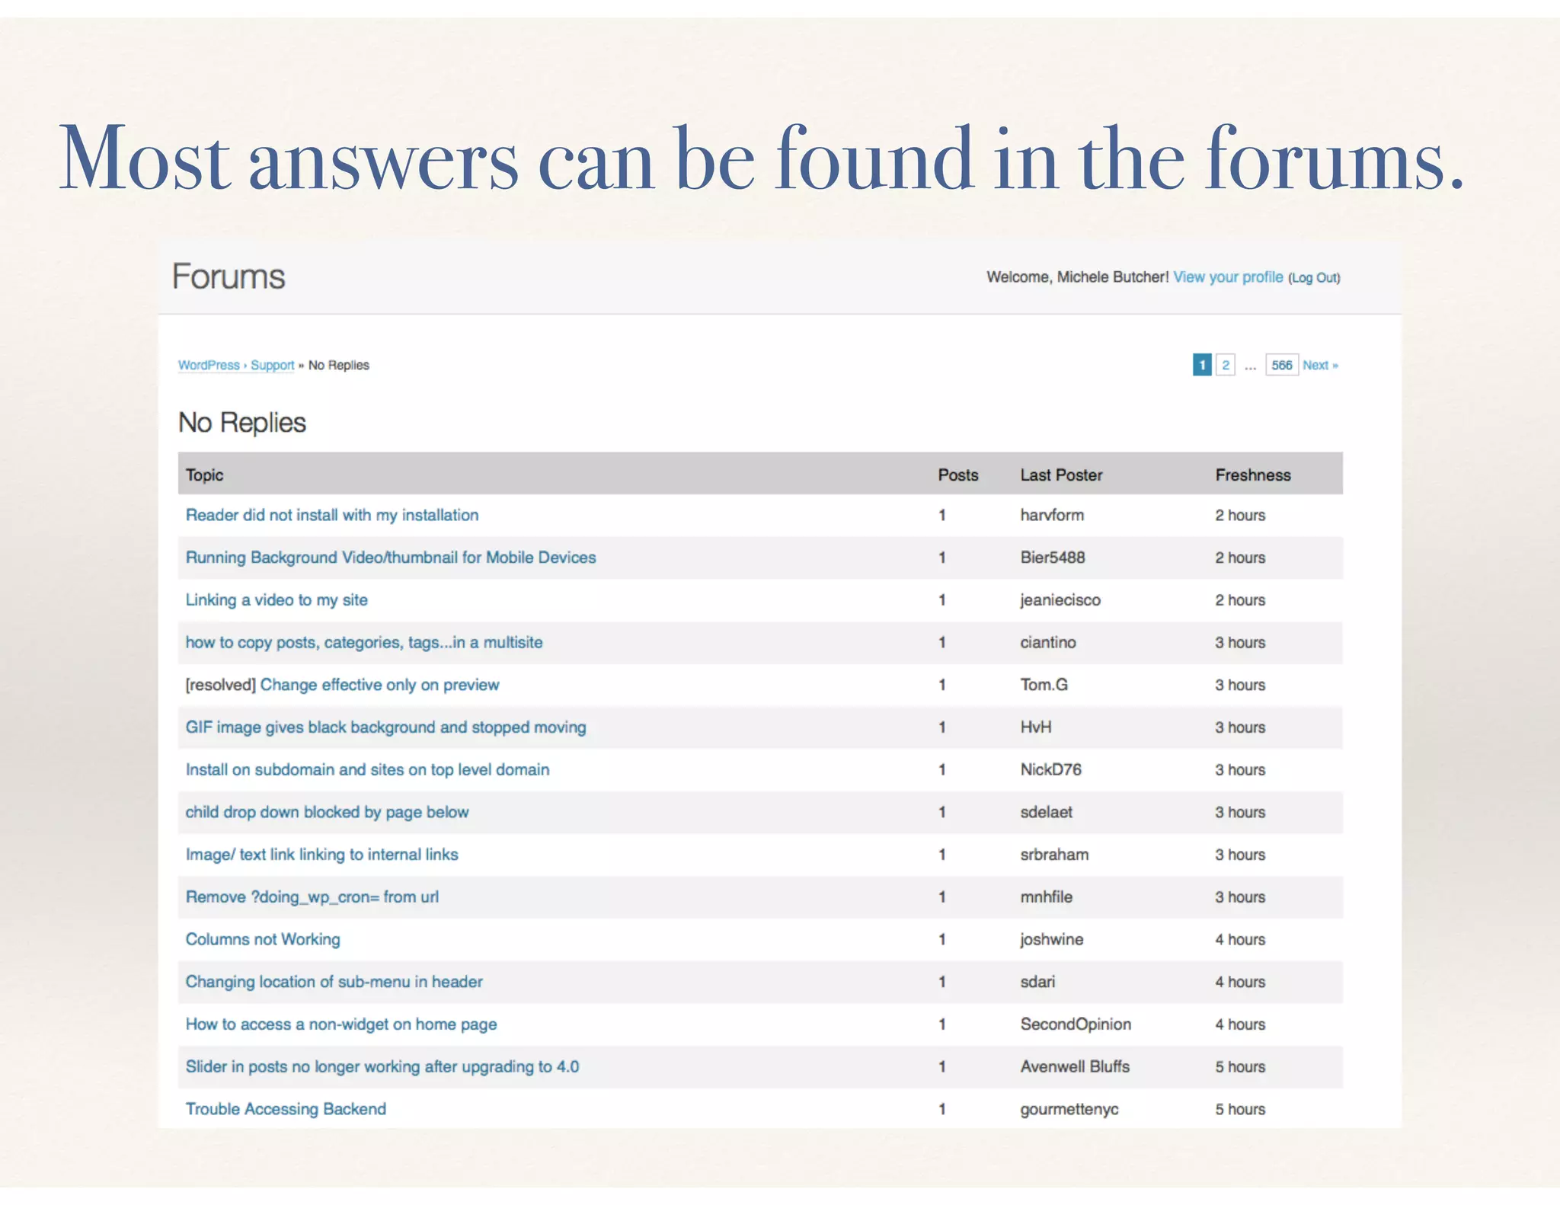Open topic Trouble Accessing Backend
The image size is (1560, 1205).
[x=286, y=1109]
